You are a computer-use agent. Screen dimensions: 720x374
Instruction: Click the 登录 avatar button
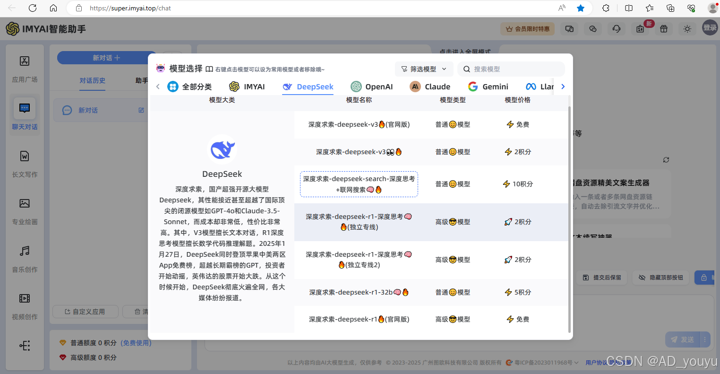pos(710,28)
